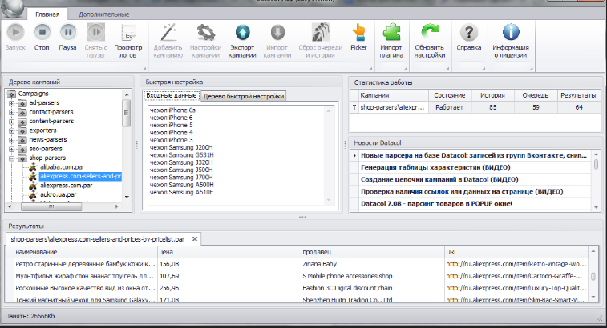
Task: Click the application orb button
Action: pos(12,9)
